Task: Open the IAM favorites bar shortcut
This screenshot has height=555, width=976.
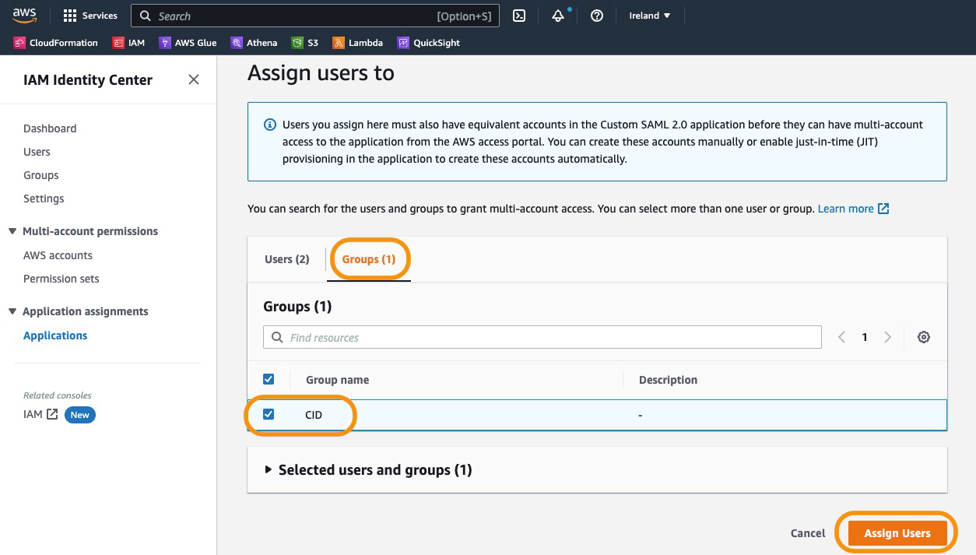Action: [x=129, y=43]
